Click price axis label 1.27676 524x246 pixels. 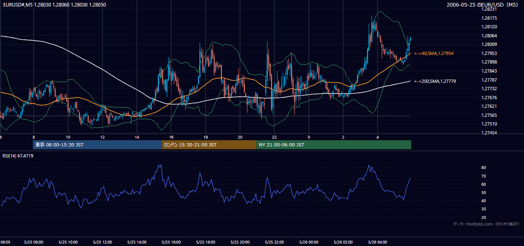click(489, 98)
